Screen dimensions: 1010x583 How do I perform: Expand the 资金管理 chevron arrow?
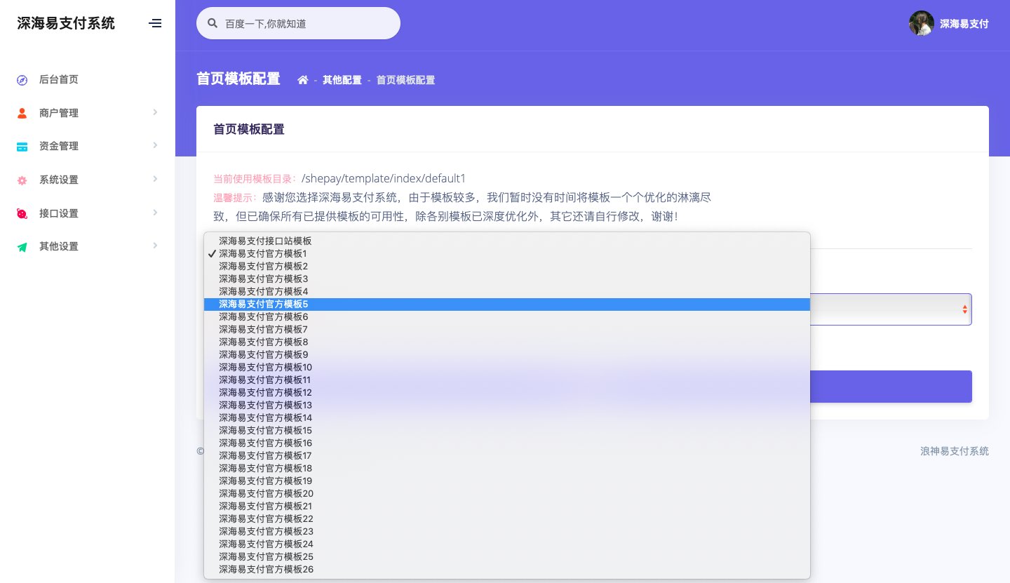tap(155, 145)
